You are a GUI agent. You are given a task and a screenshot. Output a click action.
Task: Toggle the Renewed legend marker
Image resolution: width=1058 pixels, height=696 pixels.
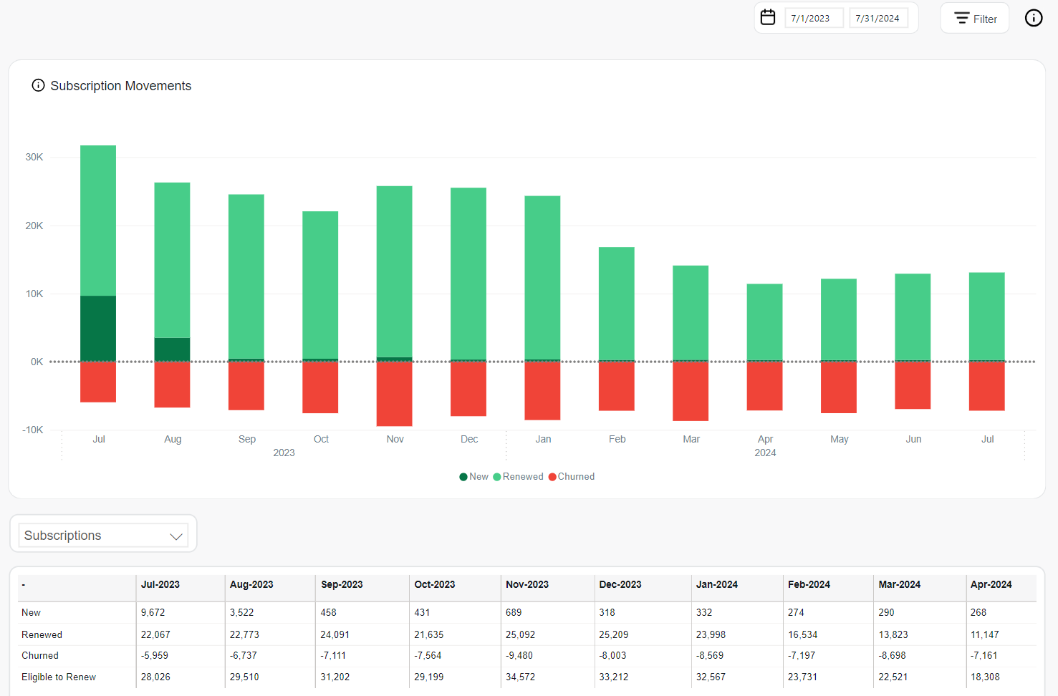click(497, 477)
